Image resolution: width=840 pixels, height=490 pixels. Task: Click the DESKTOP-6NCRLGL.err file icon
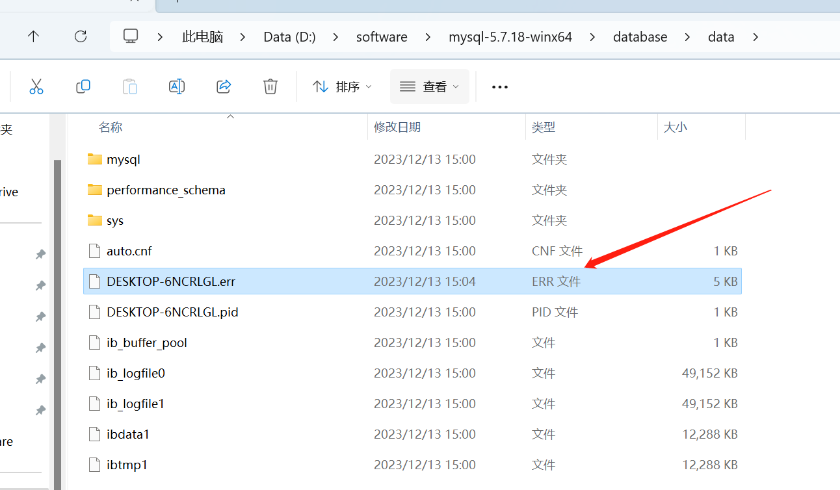(95, 281)
